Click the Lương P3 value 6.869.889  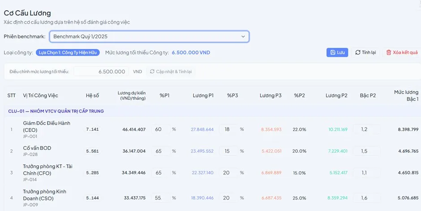point(271,173)
